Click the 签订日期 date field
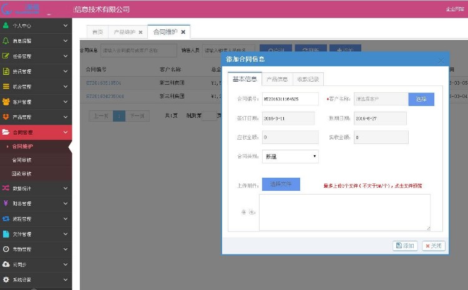Viewport: 468px width, 290px height. coord(288,118)
